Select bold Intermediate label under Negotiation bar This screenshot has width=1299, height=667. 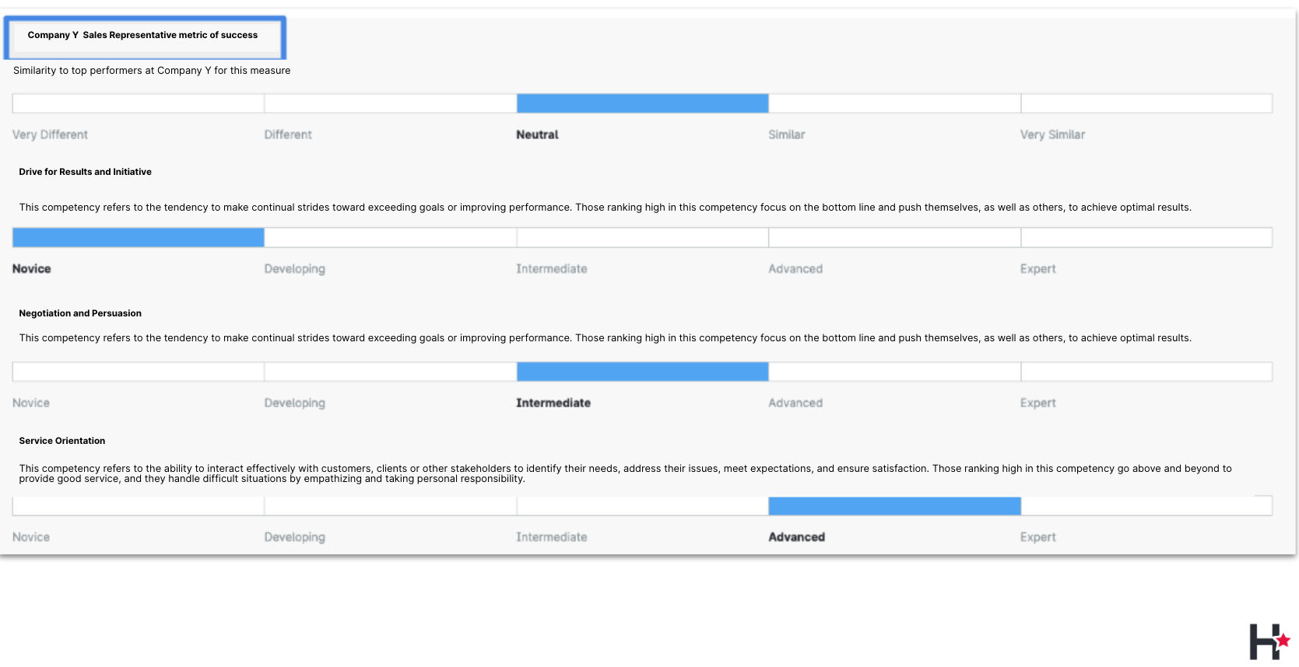553,403
